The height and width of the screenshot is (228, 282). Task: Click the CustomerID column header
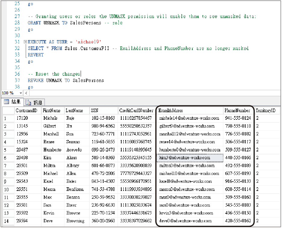26,111
